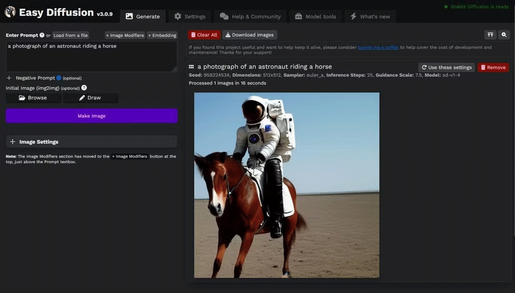Open the Image Modifiers button above prompt
This screenshot has width=515, height=293.
(125, 35)
